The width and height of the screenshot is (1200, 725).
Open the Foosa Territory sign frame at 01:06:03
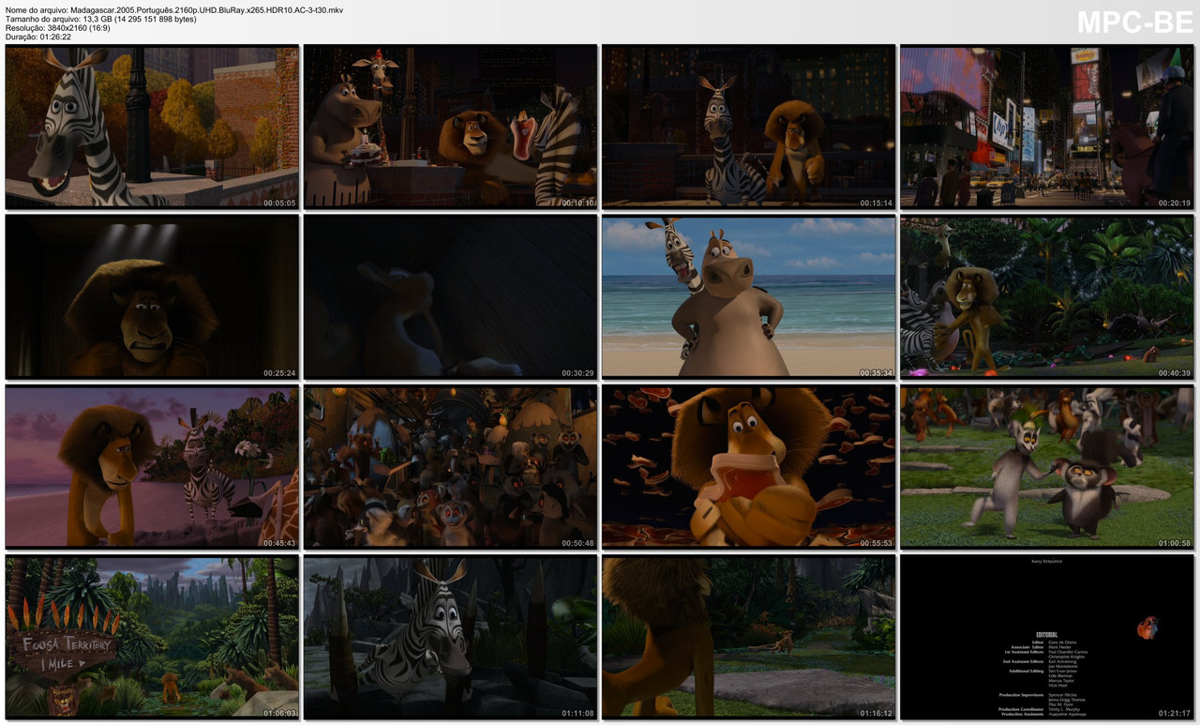click(152, 637)
